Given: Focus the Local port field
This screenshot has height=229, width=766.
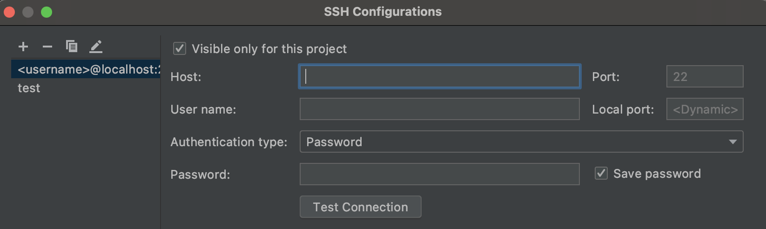Looking at the screenshot, I should (x=705, y=109).
